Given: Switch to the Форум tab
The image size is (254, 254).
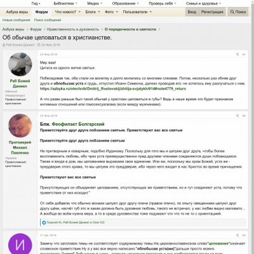Looking at the screenshot, I should [41, 12].
